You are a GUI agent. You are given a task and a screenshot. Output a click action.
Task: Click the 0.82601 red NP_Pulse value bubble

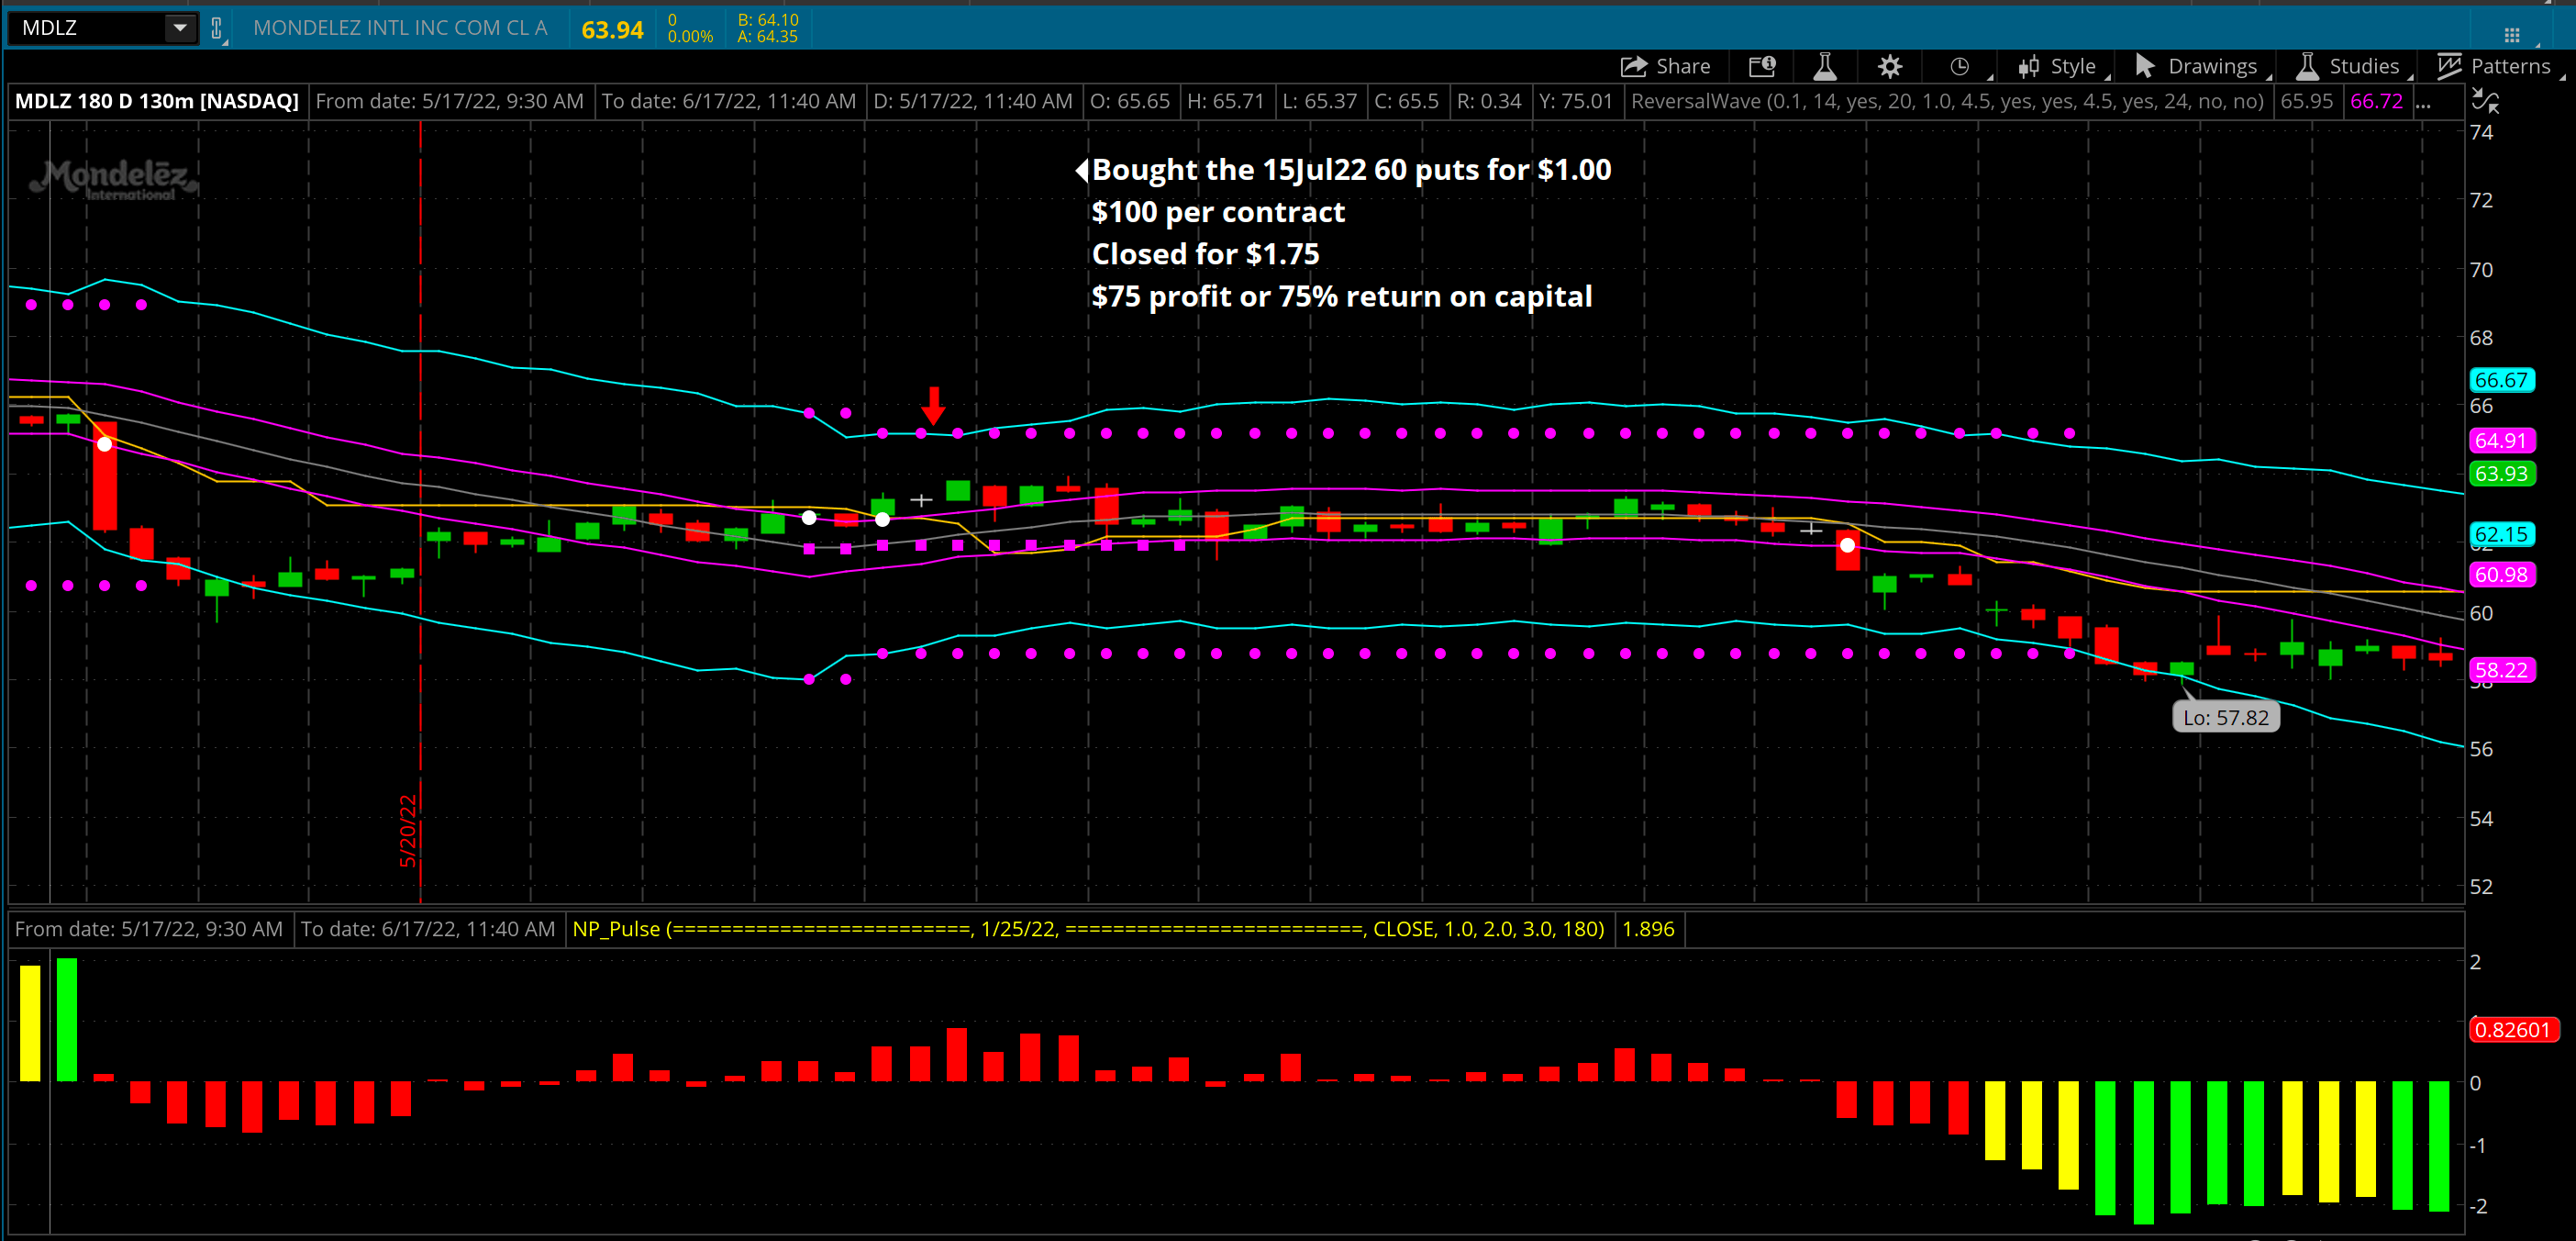tap(2513, 1030)
